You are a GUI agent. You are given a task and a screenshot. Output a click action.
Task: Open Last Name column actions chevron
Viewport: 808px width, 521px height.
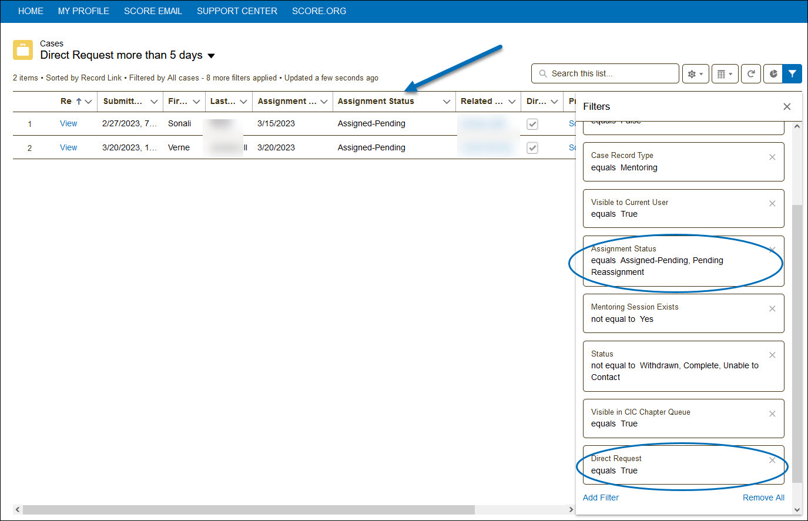pos(243,102)
